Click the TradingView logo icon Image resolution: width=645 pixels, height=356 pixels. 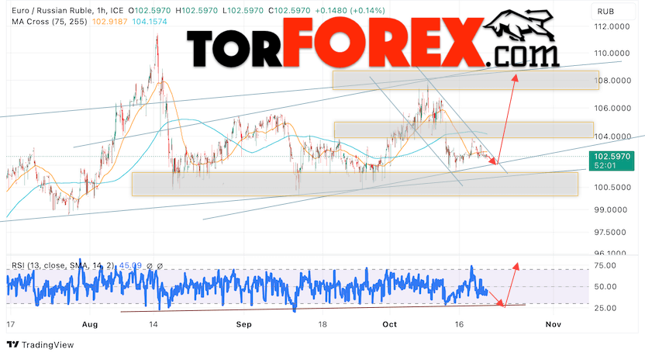[x=12, y=345]
